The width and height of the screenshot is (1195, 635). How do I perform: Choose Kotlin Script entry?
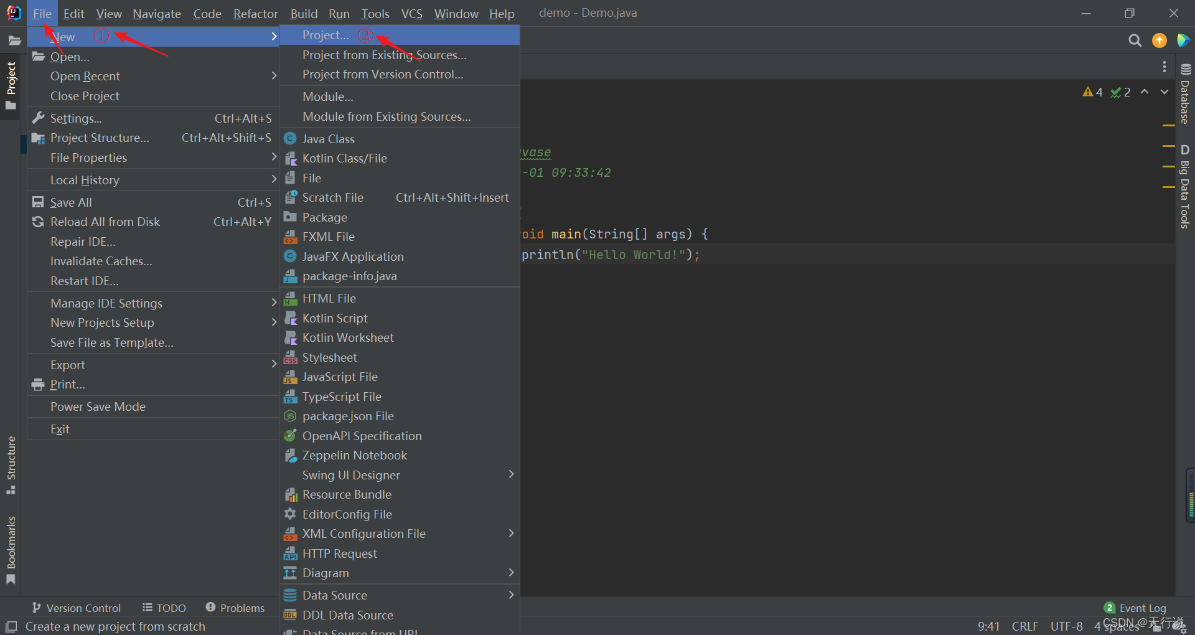pyautogui.click(x=400, y=318)
